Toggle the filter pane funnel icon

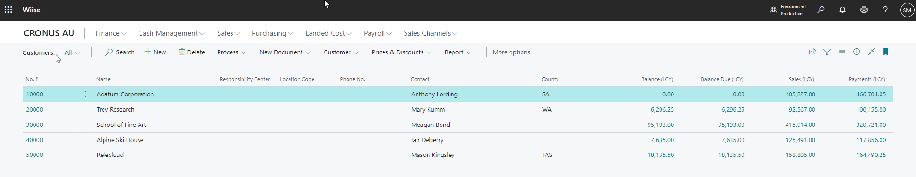point(827,52)
